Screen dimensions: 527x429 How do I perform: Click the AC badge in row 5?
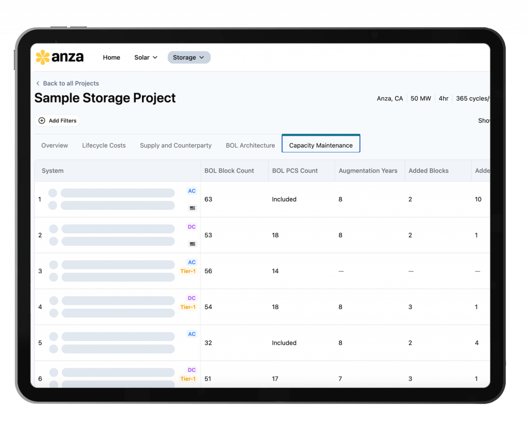coord(191,334)
